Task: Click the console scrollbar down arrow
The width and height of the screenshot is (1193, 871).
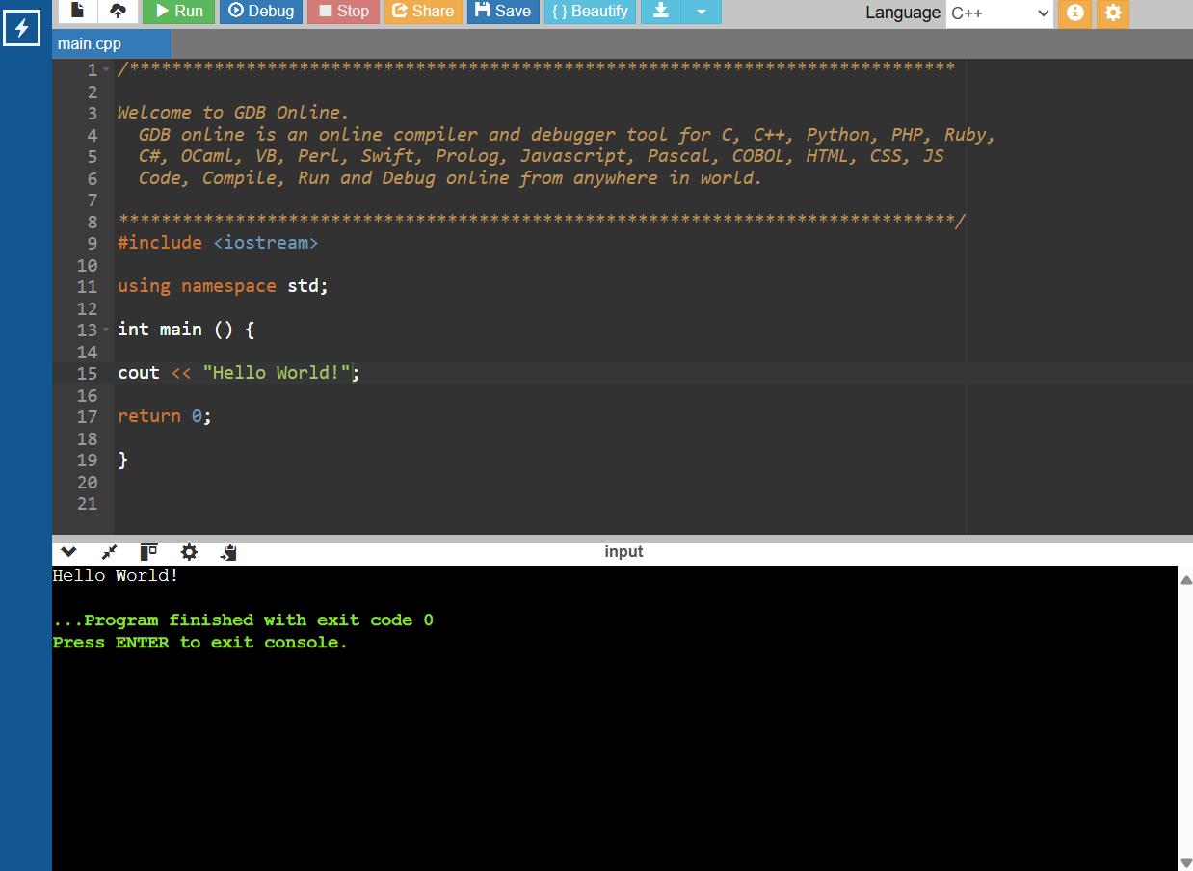Action: tap(1185, 862)
